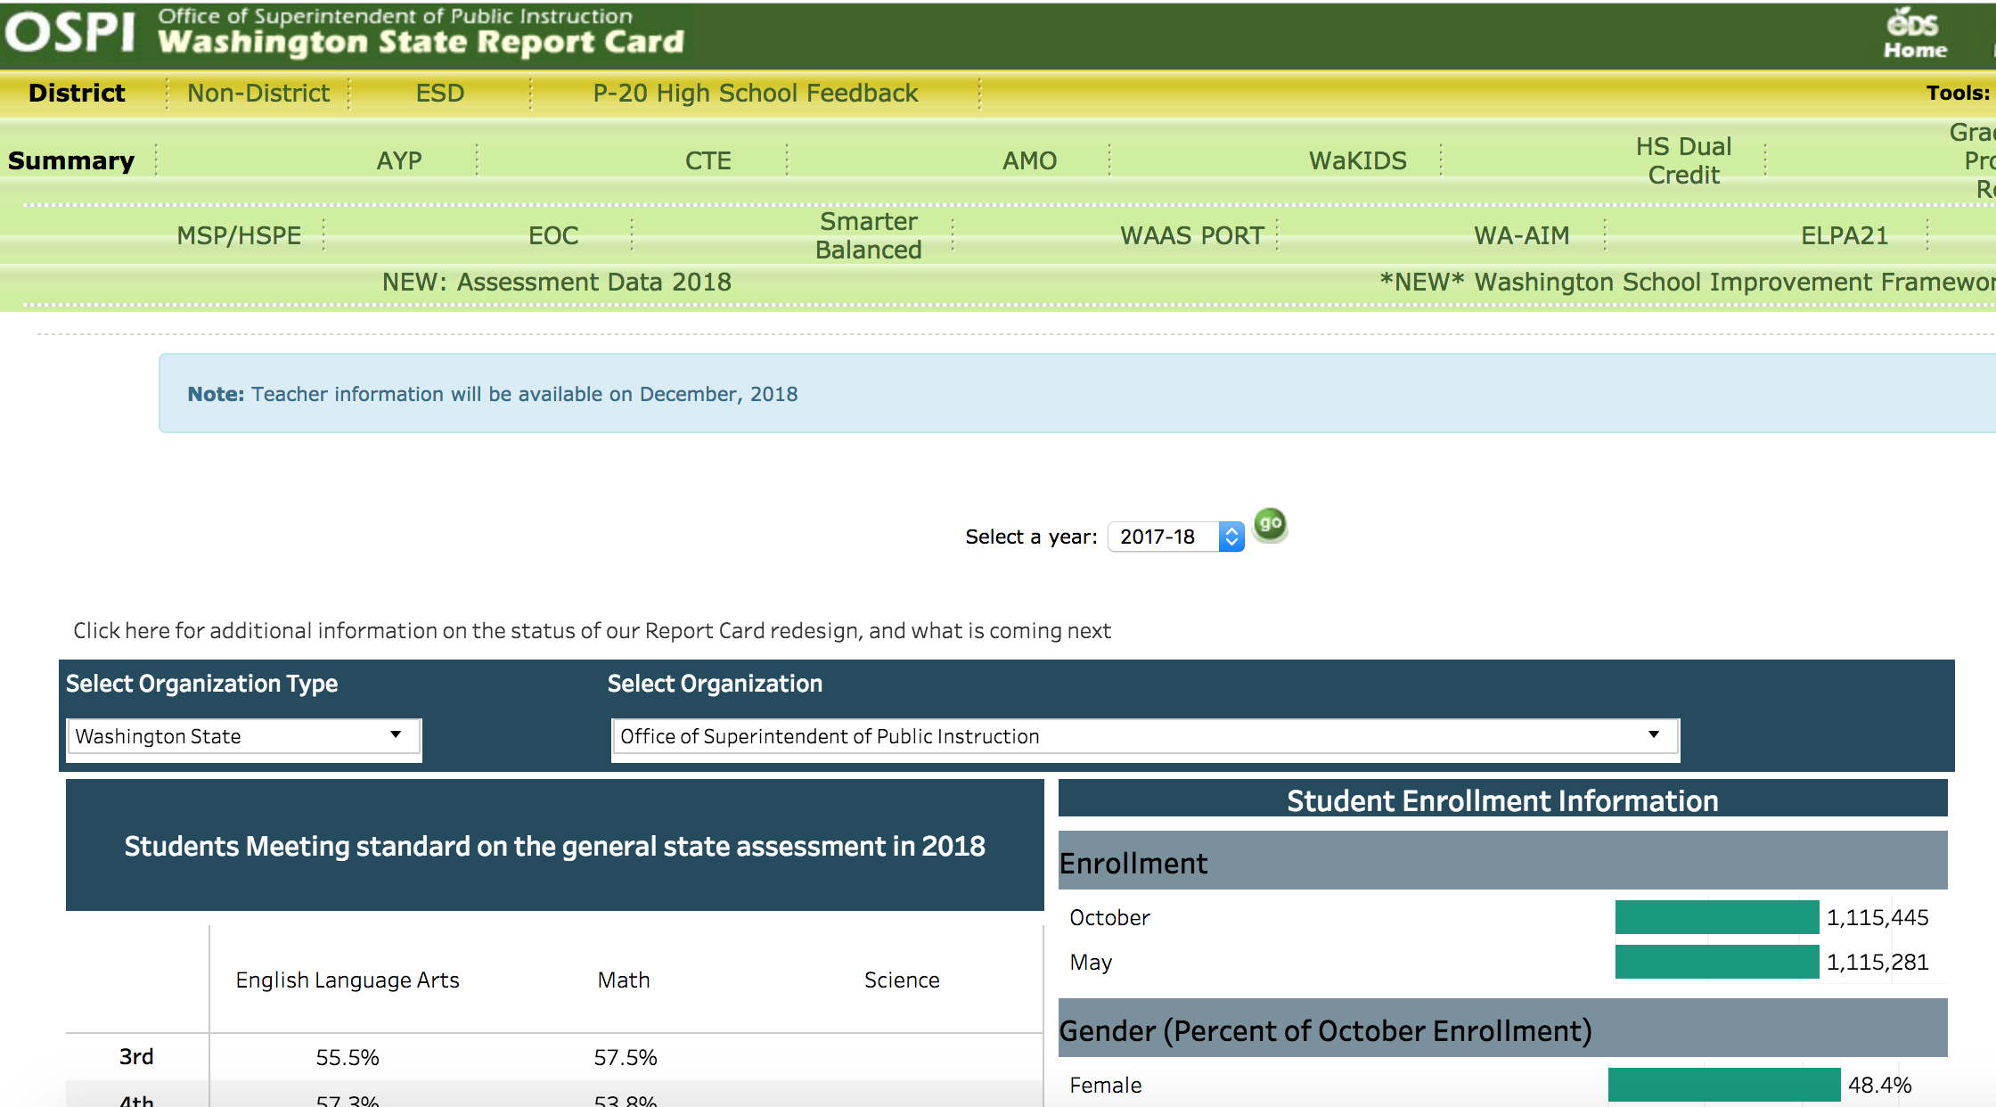The width and height of the screenshot is (1996, 1107).
Task: Click NEW: Assessment Data 2018 link
Action: pos(556,282)
